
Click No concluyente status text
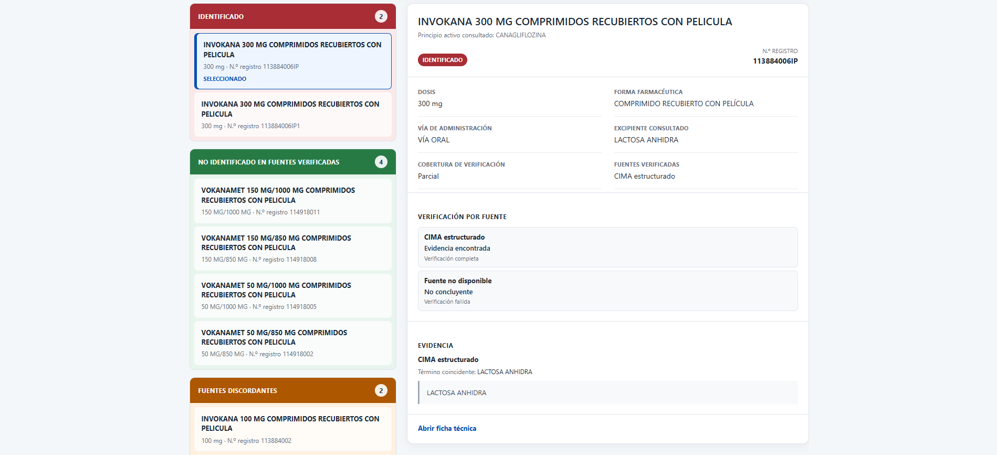click(x=448, y=292)
